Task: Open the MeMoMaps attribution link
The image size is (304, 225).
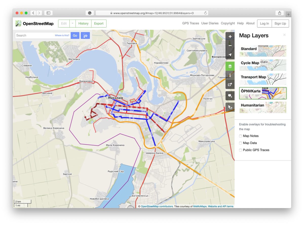Action: point(200,206)
